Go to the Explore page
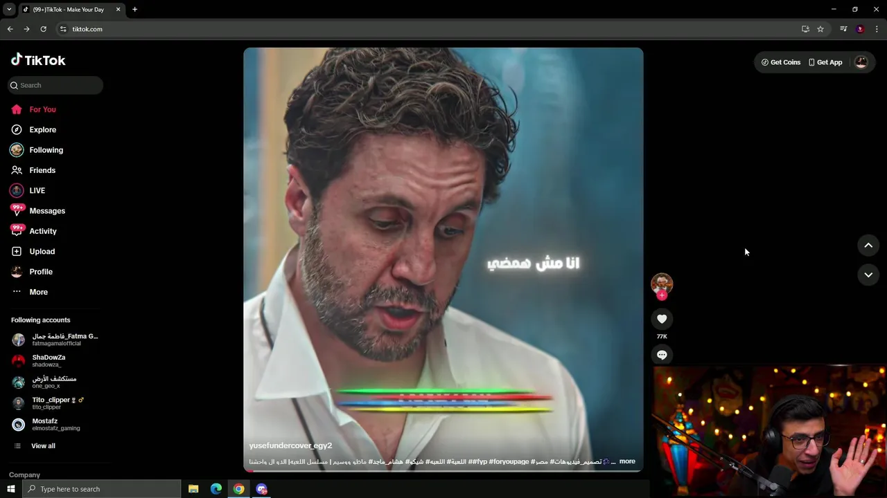This screenshot has height=498, width=887. 42,129
